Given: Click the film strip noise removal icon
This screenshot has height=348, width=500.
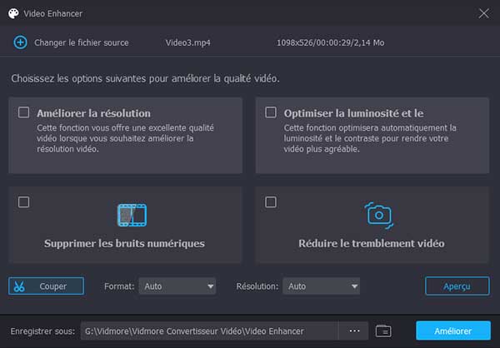Looking at the screenshot, I should pyautogui.click(x=132, y=215).
